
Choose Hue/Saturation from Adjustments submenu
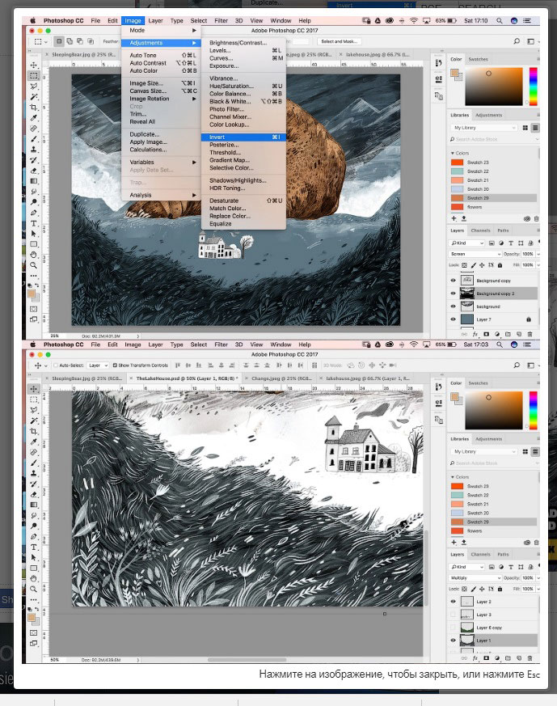[243, 86]
